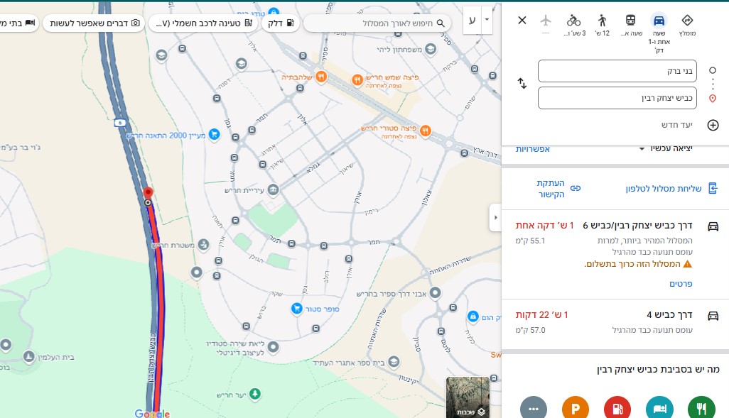This screenshot has width=729, height=418.
Task: Open the יציאה עכשיו departure time dropdown
Action: (666, 148)
